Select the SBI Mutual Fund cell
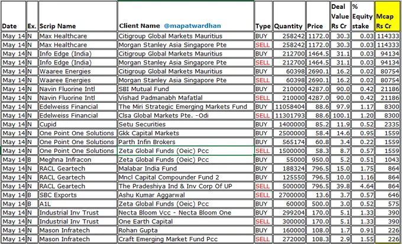402x244 pixels. [x=186, y=89]
